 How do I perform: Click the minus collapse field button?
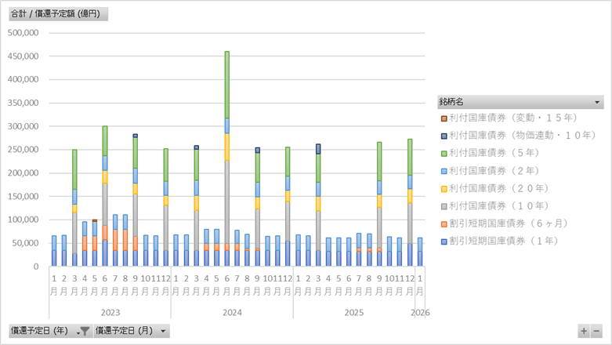click(x=596, y=332)
